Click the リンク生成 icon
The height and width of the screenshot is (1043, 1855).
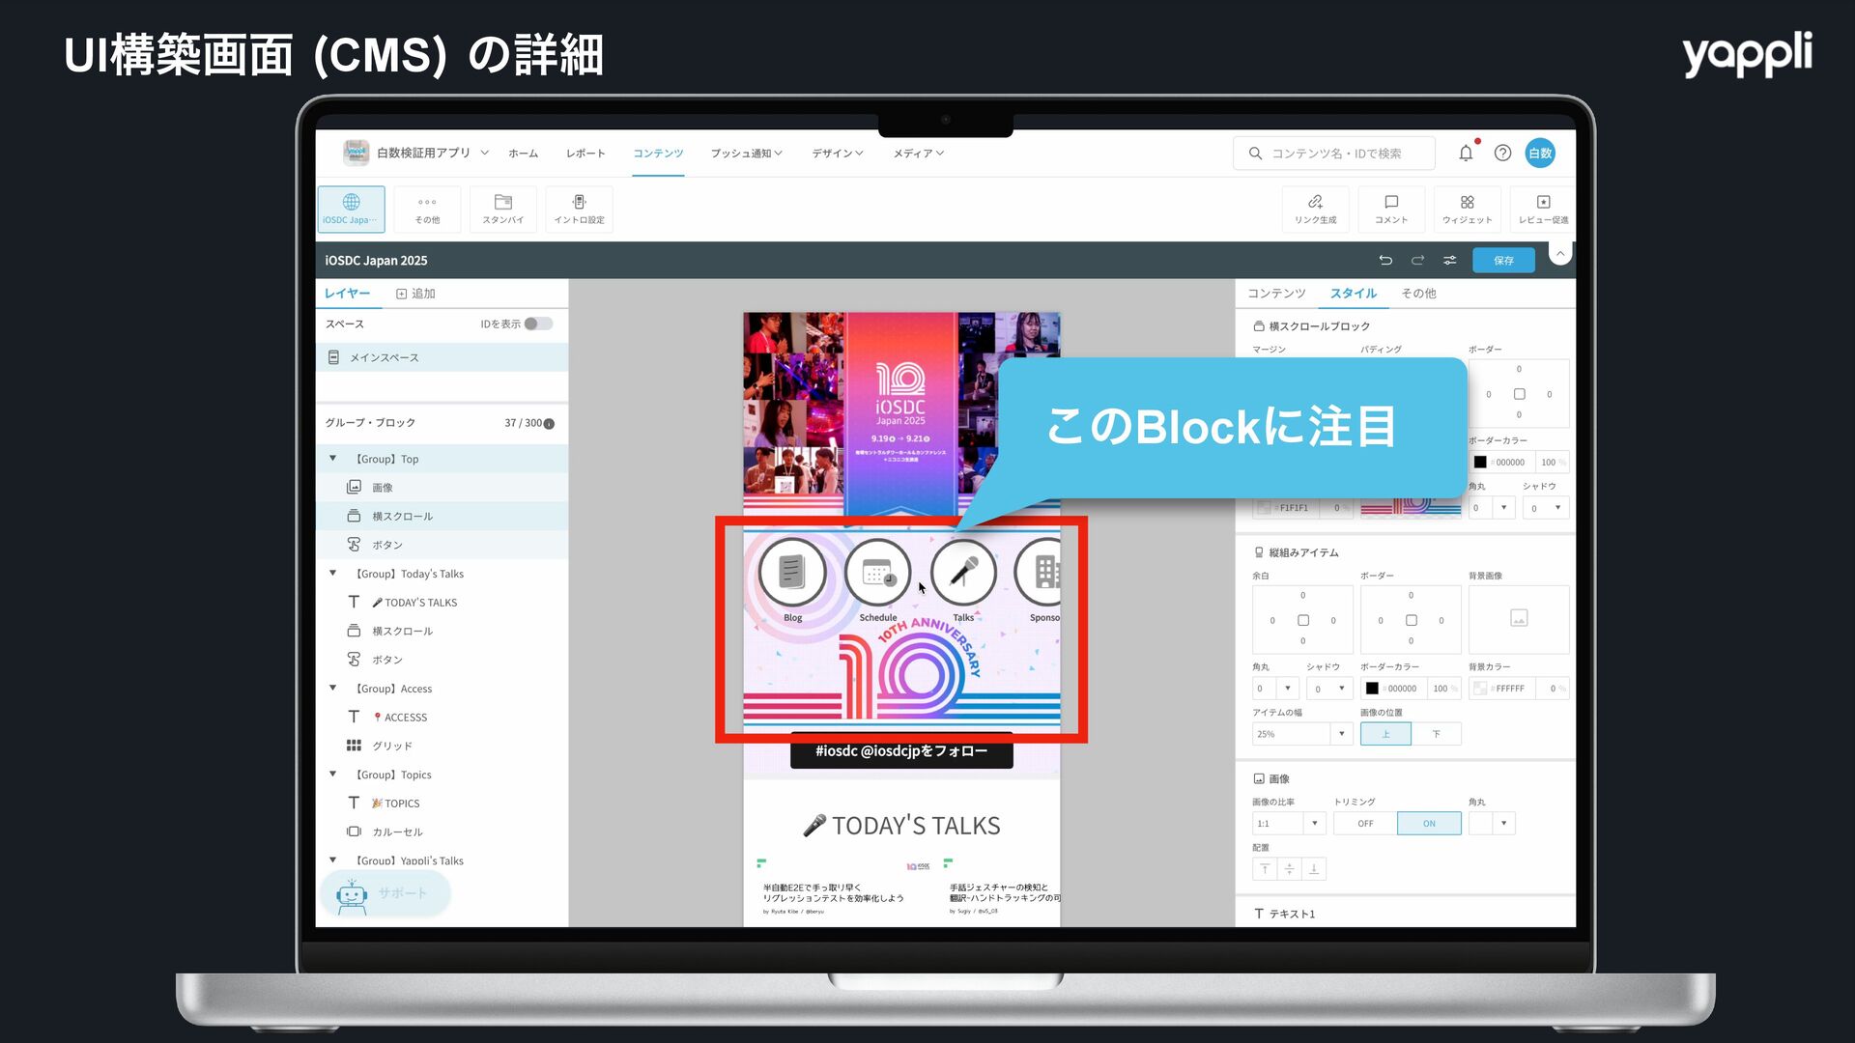coord(1315,209)
